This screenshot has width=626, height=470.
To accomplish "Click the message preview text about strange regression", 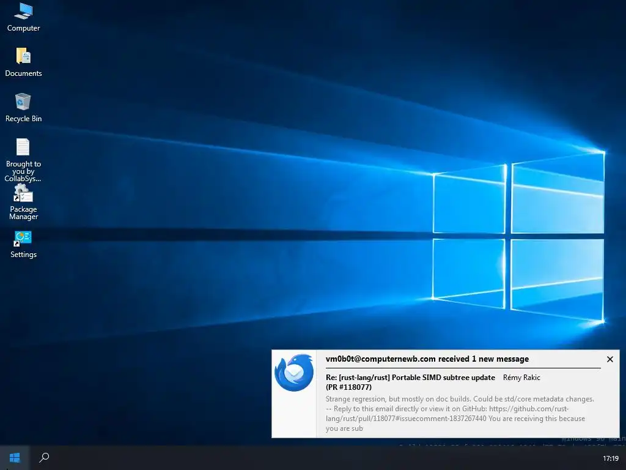I will coord(460,414).
